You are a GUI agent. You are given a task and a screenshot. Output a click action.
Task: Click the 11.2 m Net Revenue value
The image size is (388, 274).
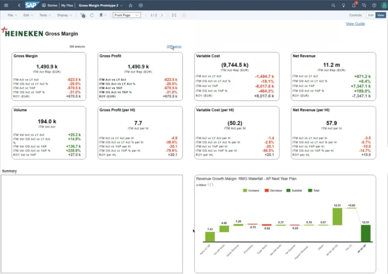(x=331, y=65)
